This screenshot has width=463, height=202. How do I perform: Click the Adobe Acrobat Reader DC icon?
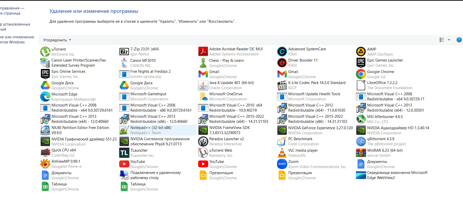coord(203,52)
